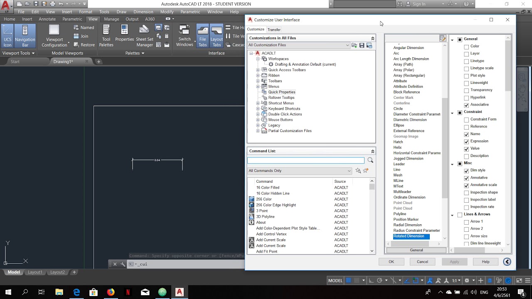Expand the Toolbars tree node
The width and height of the screenshot is (532, 299).
click(258, 81)
